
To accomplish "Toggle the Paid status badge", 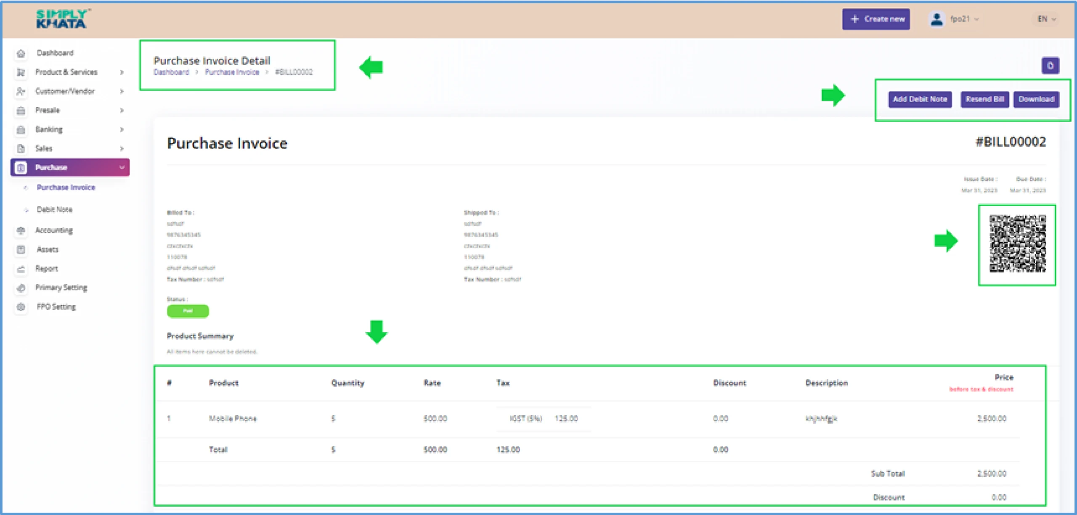I will tap(189, 310).
